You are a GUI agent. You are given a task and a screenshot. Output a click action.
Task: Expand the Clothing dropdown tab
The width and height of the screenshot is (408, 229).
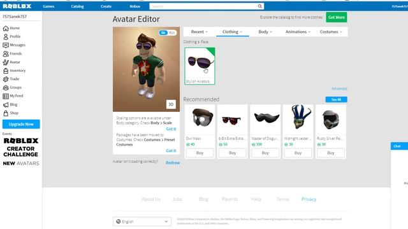coord(232,32)
